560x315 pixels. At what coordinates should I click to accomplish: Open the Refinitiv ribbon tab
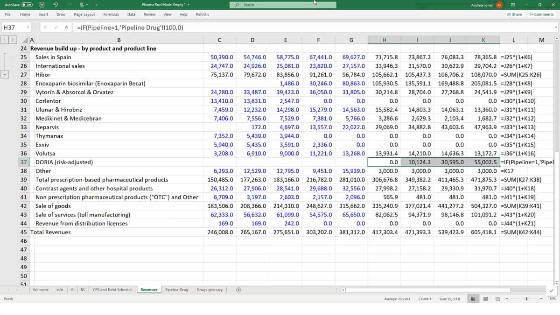[203, 14]
